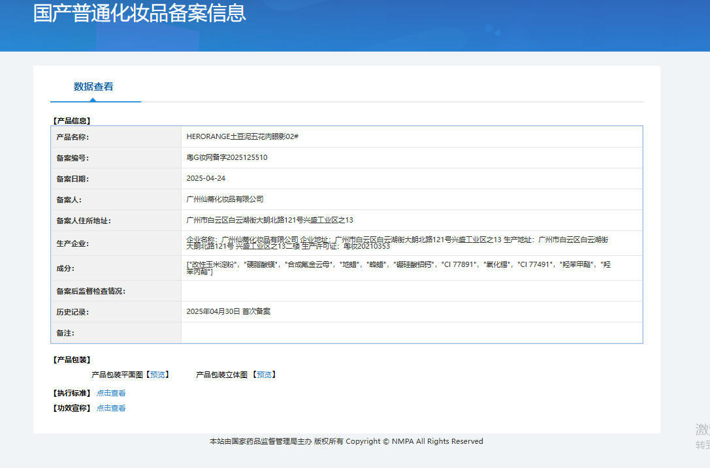The width and height of the screenshot is (710, 468).
Task: Select filing number 粤G妆网备字2025125510
Action: coord(227,157)
